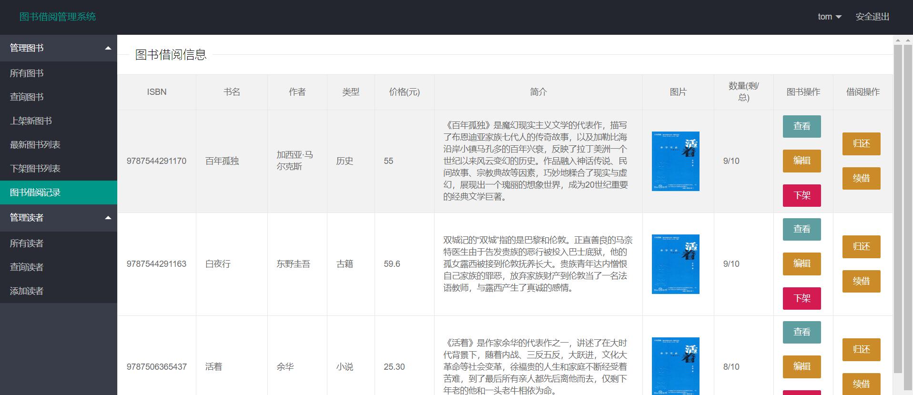
Task: Click 续借 for 百年孤独
Action: [x=862, y=178]
